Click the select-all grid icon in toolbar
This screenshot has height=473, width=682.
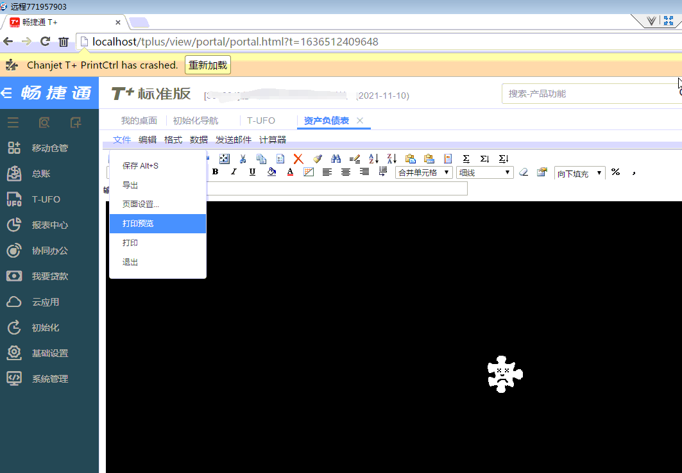[225, 159]
